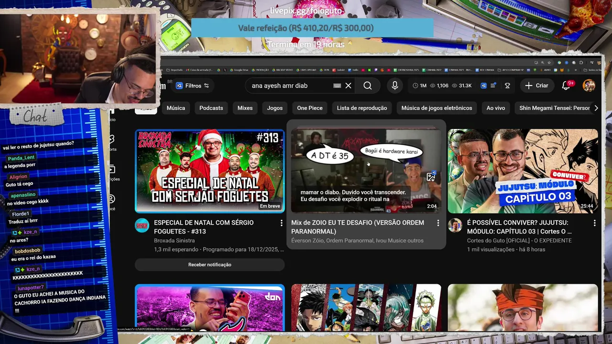Image resolution: width=612 pixels, height=344 pixels.
Task: Open options menu for Mix de ZOIO
Action: pyautogui.click(x=438, y=223)
